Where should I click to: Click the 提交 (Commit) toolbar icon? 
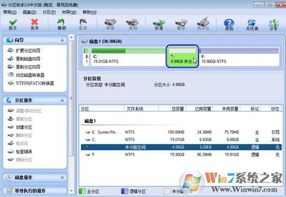13,24
